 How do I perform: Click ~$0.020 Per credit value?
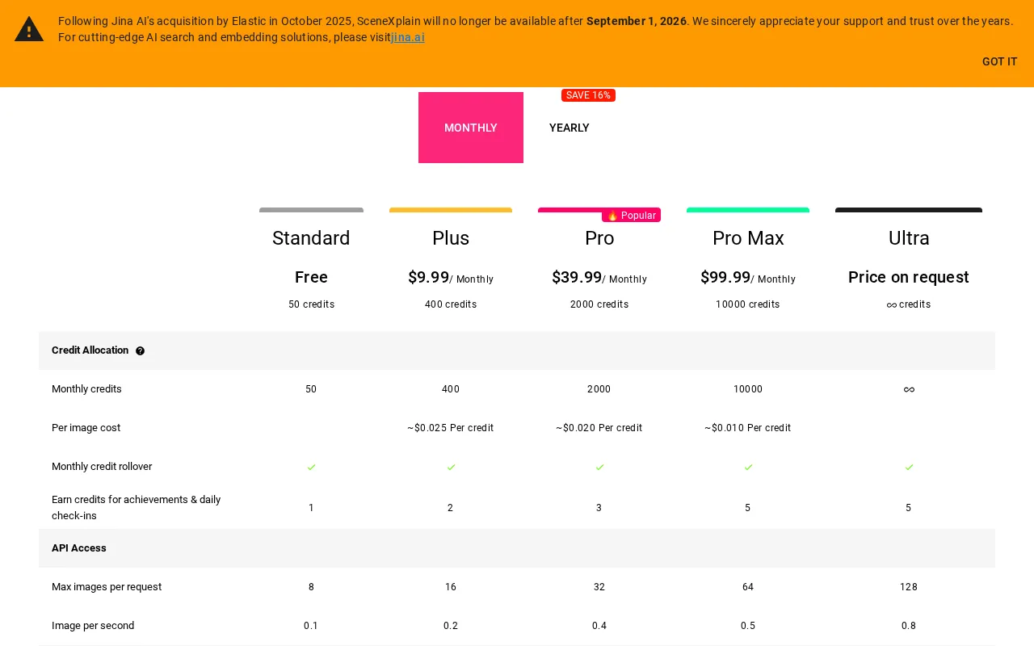point(599,428)
